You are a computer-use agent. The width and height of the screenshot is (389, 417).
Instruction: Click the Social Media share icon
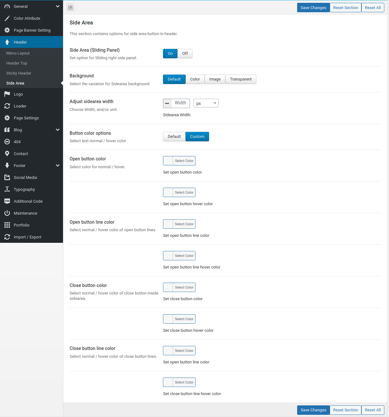7,177
